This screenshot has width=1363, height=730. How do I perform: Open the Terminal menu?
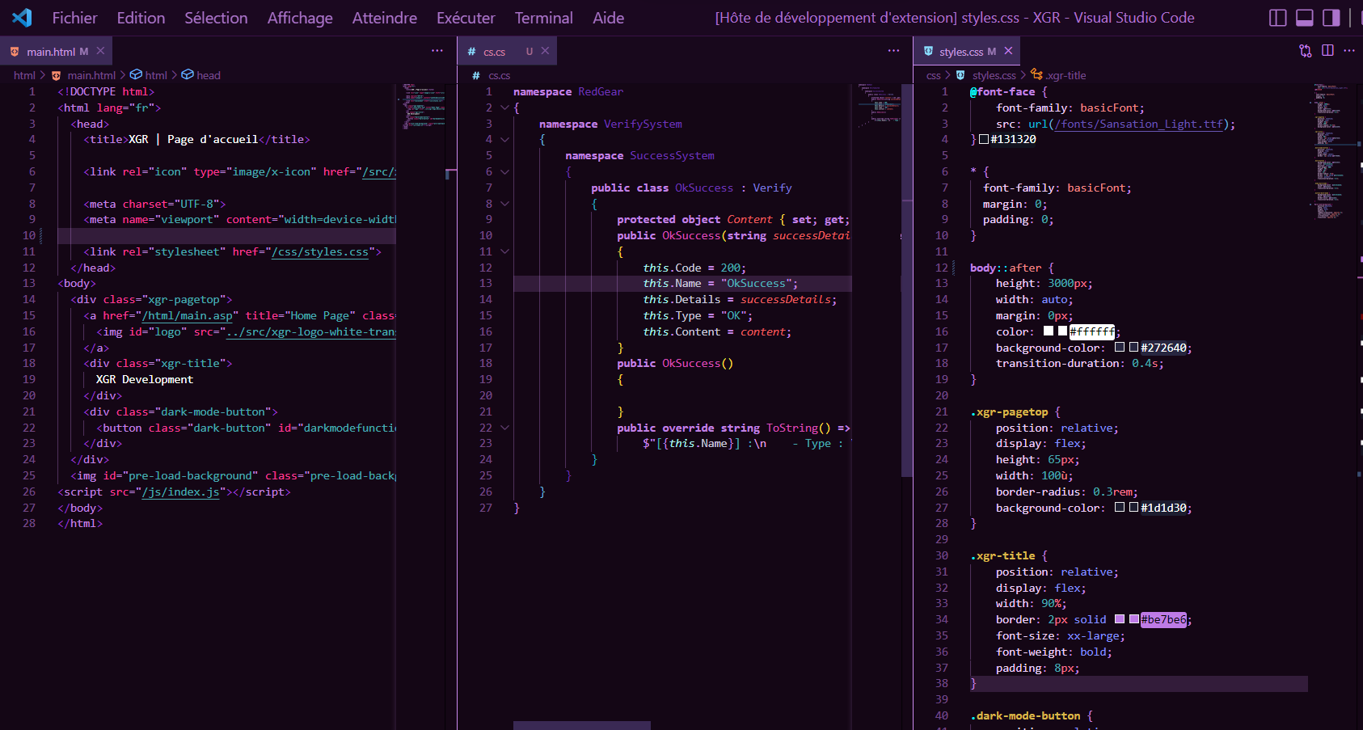pos(543,18)
